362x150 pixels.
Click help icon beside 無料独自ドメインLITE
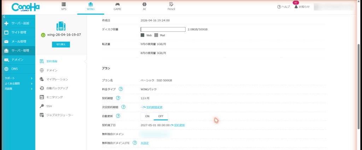coord(135,143)
